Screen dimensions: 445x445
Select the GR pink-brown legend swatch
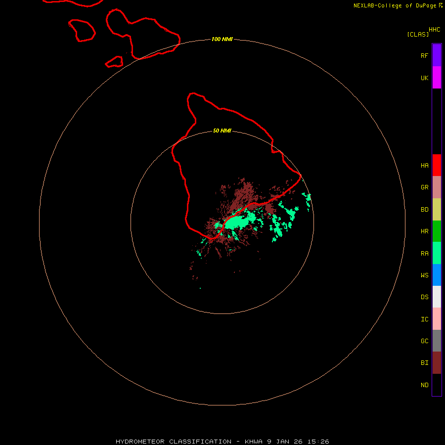437,187
